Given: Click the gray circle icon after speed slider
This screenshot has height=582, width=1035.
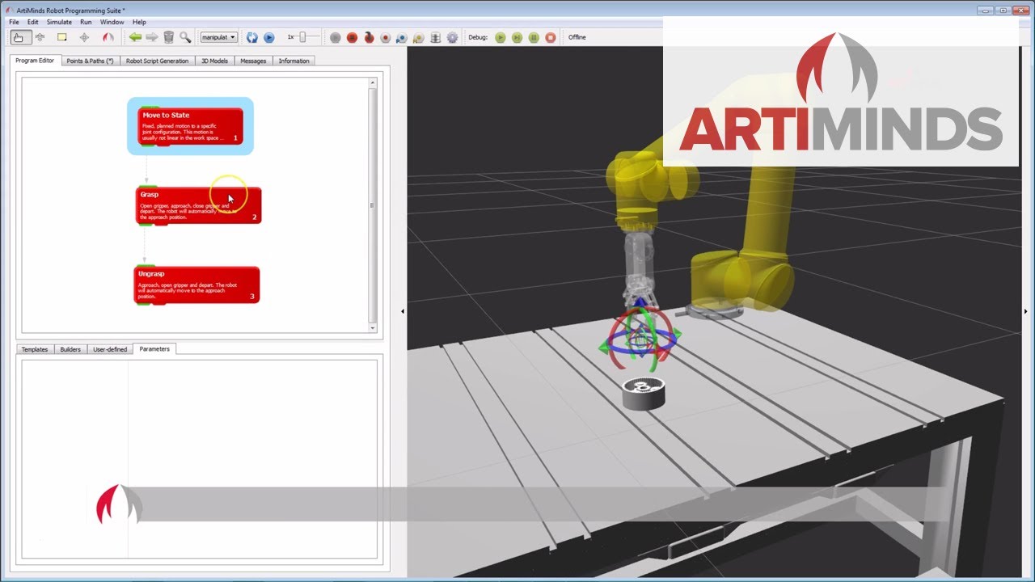Looking at the screenshot, I should pos(336,37).
